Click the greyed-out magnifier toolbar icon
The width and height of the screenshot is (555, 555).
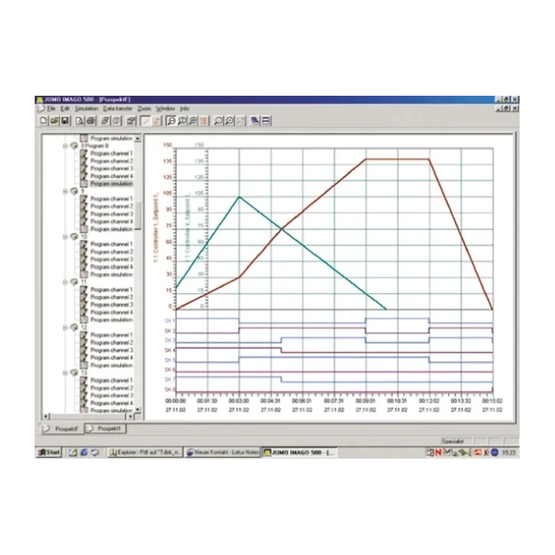240,121
